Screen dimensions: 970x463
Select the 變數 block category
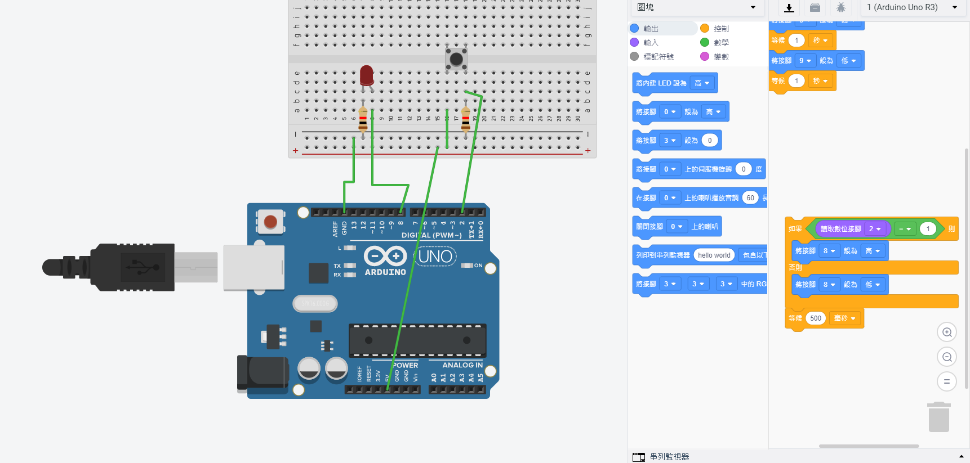click(720, 57)
